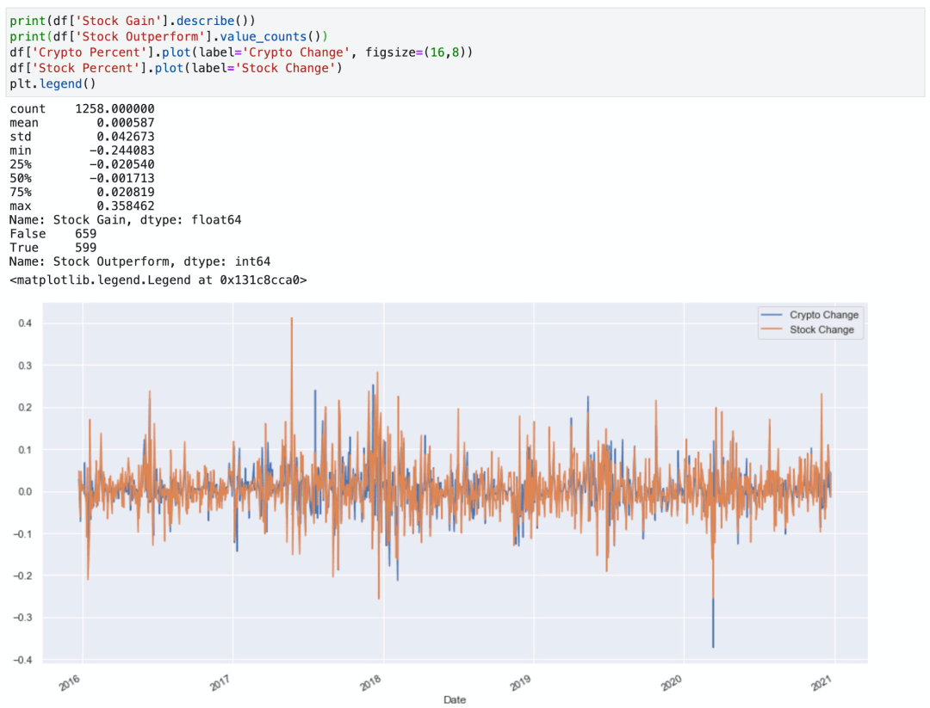Click the count 1258.000000 output row
Screen dimensions: 930x708
pyautogui.click(x=82, y=109)
